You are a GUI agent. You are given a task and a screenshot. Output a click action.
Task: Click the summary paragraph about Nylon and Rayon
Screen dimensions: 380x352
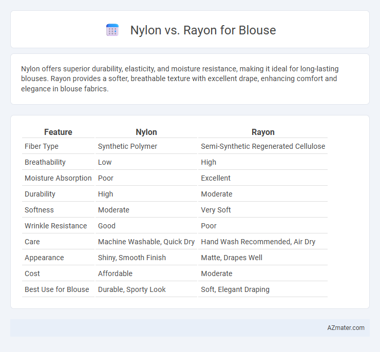[180, 79]
